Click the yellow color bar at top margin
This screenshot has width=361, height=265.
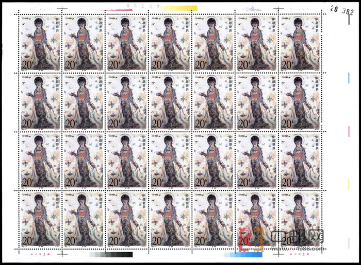tap(179, 8)
